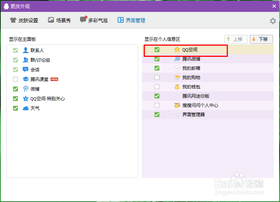Image resolution: width=280 pixels, height=202 pixels.
Task: Click the 微博 label in main panel
Action: [x=35, y=89]
